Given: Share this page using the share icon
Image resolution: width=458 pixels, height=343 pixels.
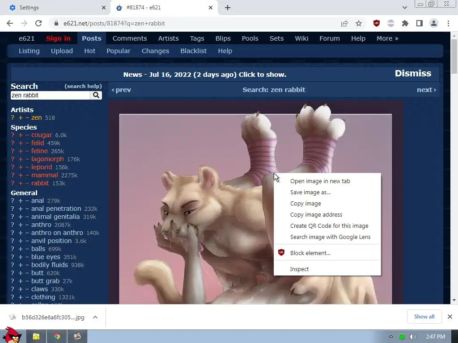Looking at the screenshot, I should coord(344,23).
